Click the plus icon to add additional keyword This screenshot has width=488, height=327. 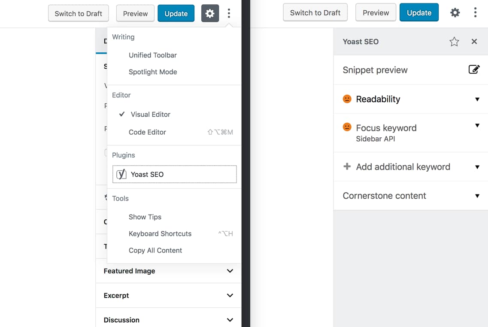tap(347, 167)
